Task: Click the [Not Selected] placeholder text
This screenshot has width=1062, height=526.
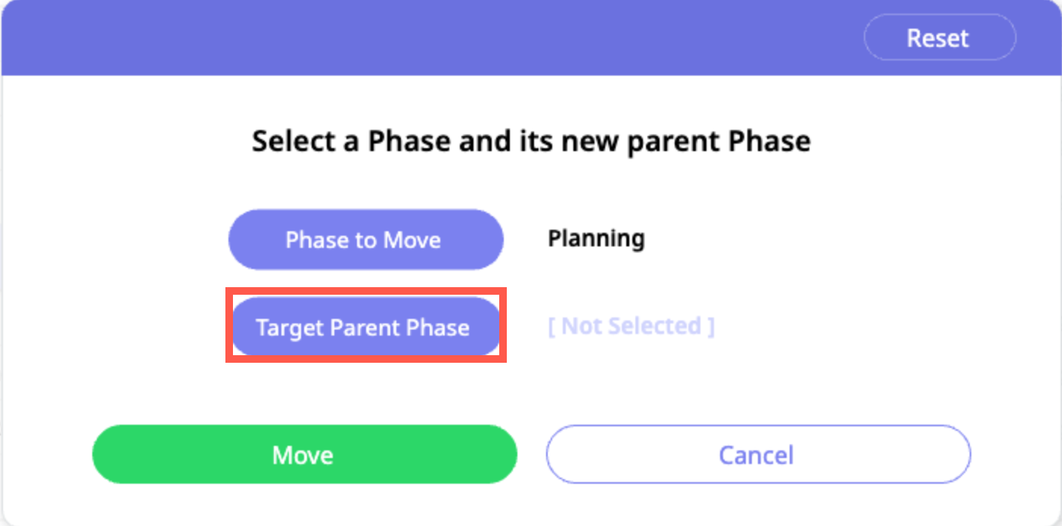Action: point(631,326)
